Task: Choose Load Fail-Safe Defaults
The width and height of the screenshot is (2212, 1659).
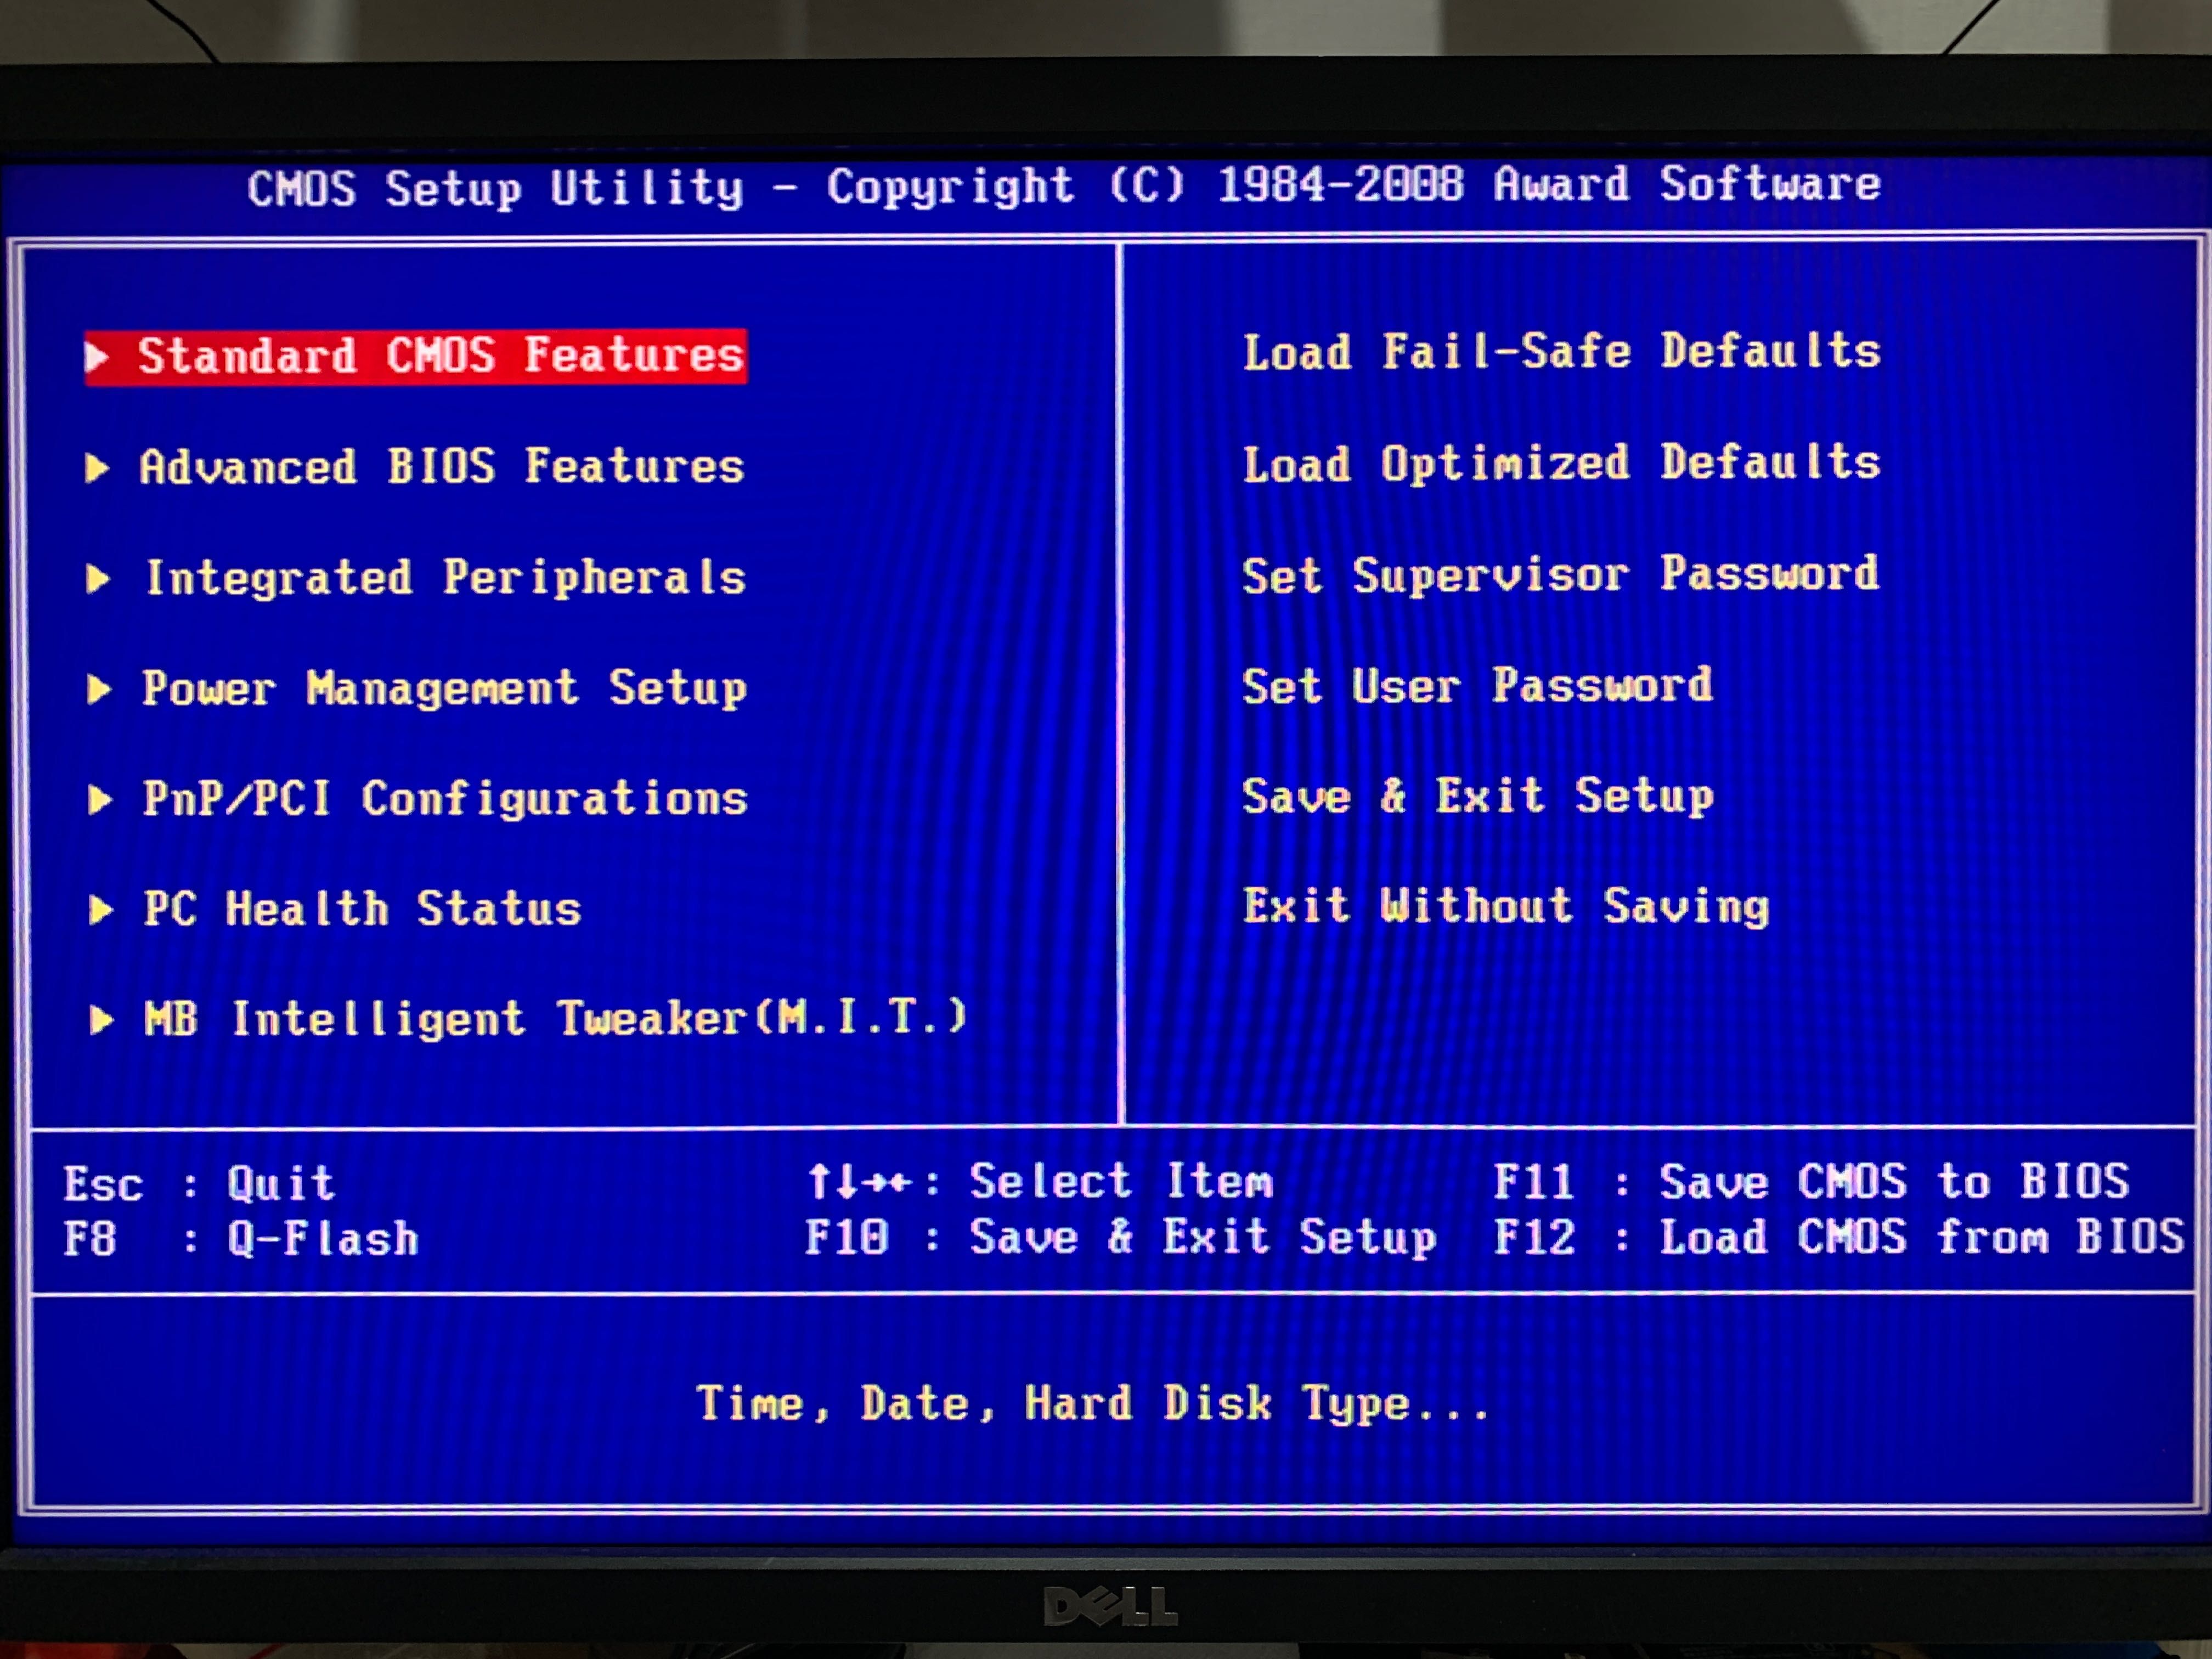Action: click(x=1561, y=352)
